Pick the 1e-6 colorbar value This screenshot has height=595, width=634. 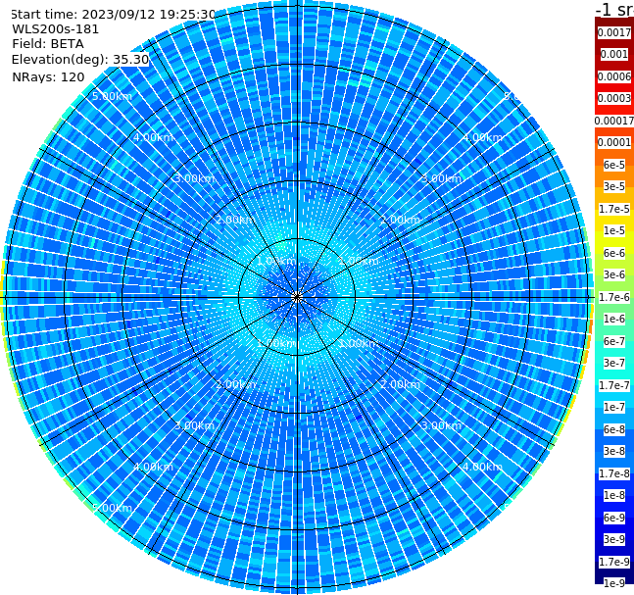(614, 319)
